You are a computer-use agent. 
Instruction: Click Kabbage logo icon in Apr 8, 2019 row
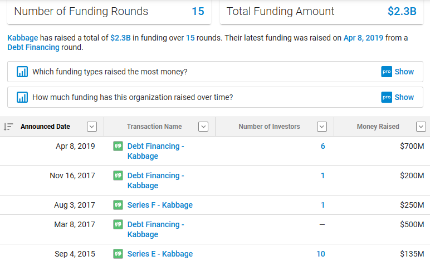pos(118,146)
